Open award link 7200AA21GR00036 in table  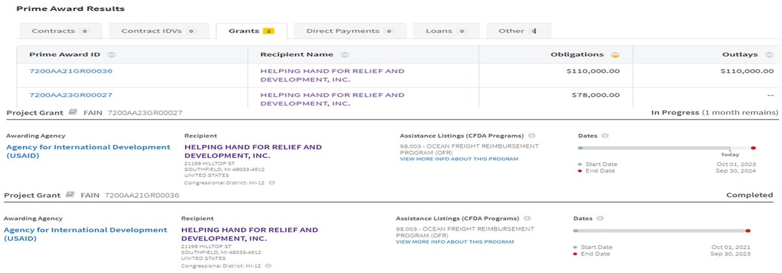click(x=71, y=70)
